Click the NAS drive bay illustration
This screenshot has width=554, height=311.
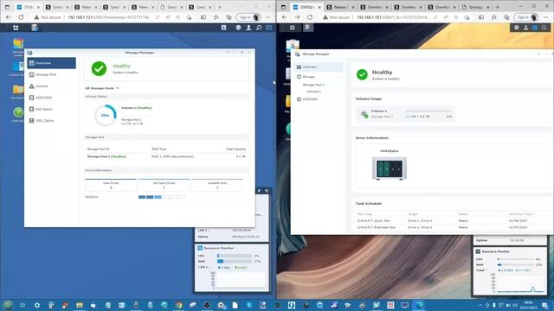(390, 168)
